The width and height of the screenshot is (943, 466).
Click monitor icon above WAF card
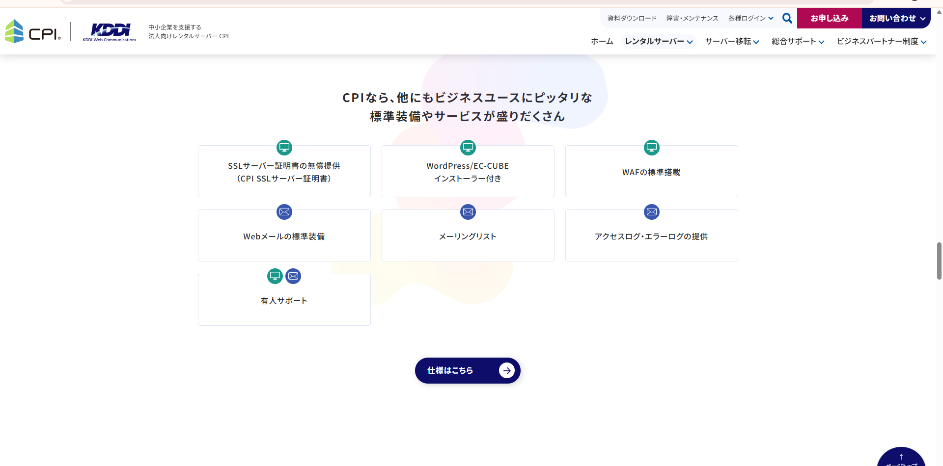click(652, 147)
